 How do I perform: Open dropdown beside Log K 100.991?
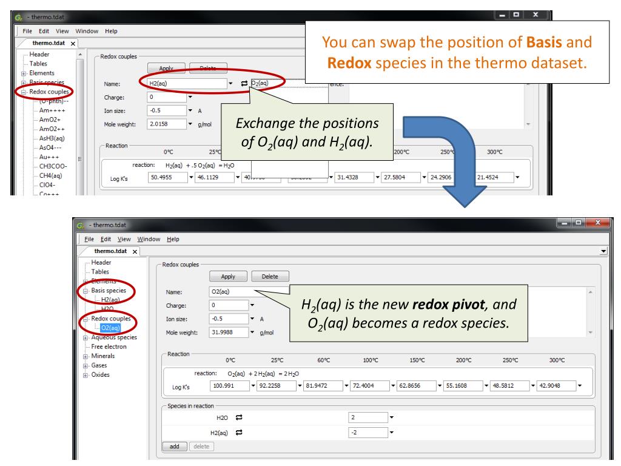click(253, 385)
